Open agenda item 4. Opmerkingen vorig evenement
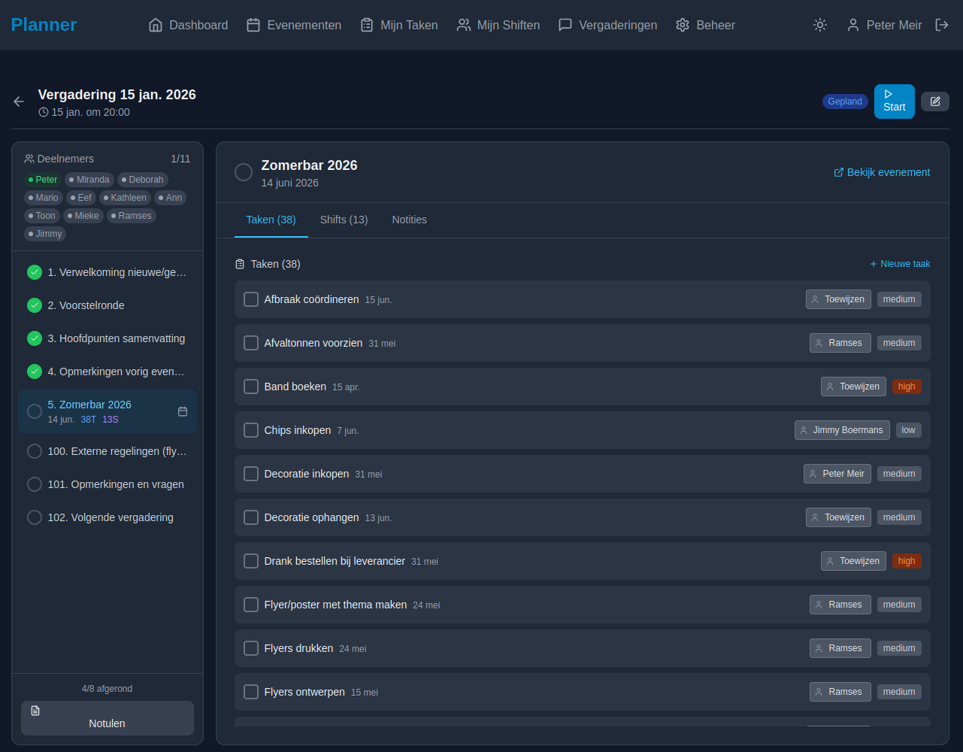The width and height of the screenshot is (963, 752). pos(108,371)
